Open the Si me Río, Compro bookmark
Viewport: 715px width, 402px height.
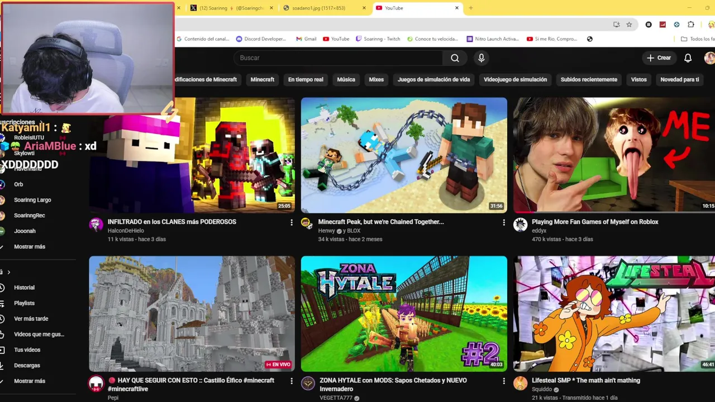tap(552, 39)
